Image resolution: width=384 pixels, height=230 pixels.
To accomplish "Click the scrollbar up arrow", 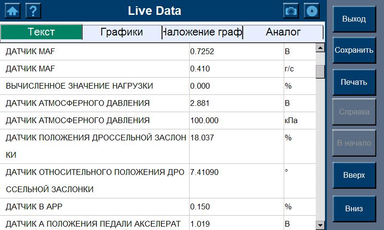I will 320,47.
